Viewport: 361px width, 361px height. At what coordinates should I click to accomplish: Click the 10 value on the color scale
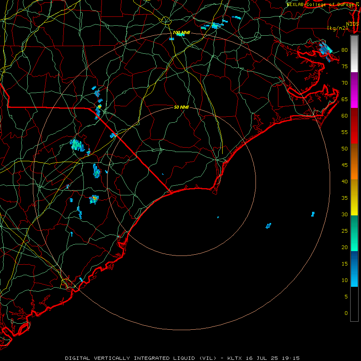click(x=345, y=280)
